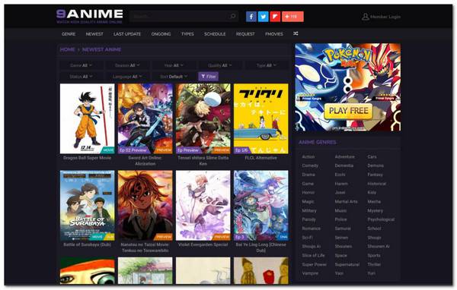Click PLAY FREE on the Pokemon ad
457x290 pixels.
348,111
